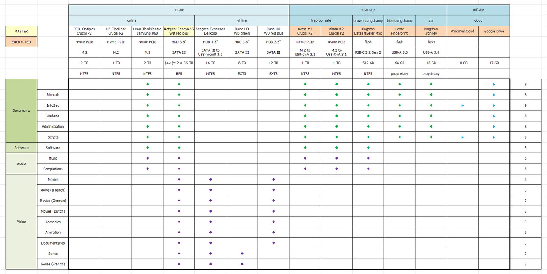Select the 'Netgear ReadyNAS WD red plus' cell
This screenshot has width=547, height=274.
179,31
